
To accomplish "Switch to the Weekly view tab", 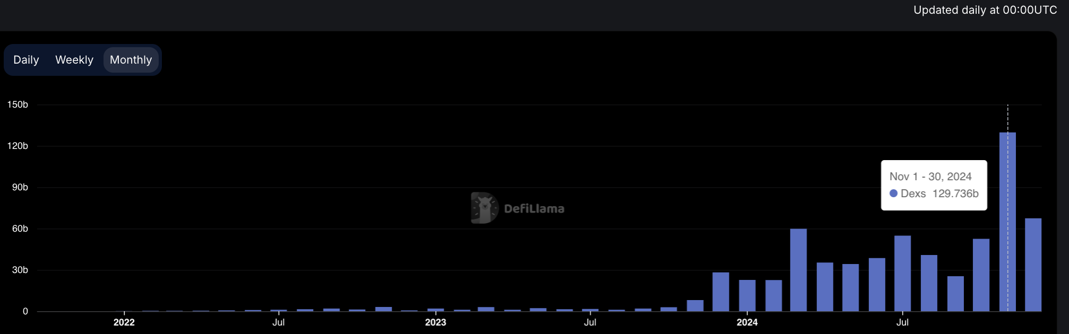I will click(74, 60).
